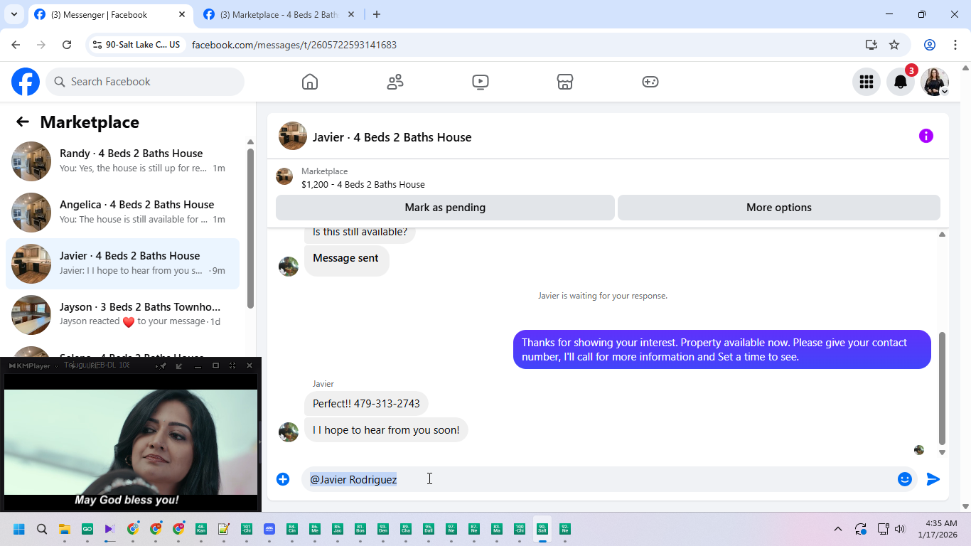Open the notifications bell with 3 badge
The height and width of the screenshot is (546, 971).
901,82
